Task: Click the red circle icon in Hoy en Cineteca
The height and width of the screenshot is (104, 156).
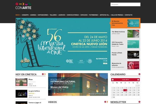Action: click(43, 74)
